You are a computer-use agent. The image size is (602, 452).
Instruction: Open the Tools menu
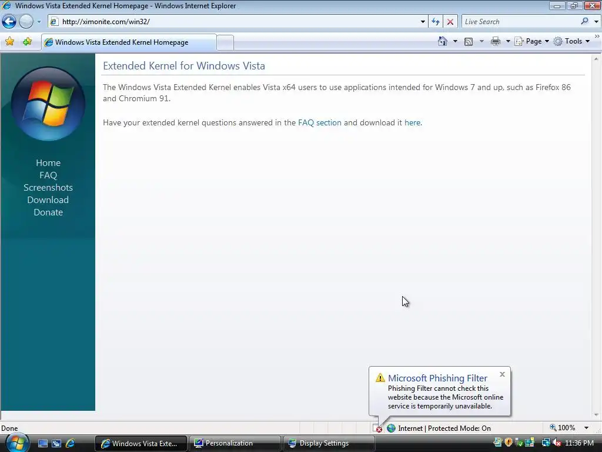pos(571,41)
